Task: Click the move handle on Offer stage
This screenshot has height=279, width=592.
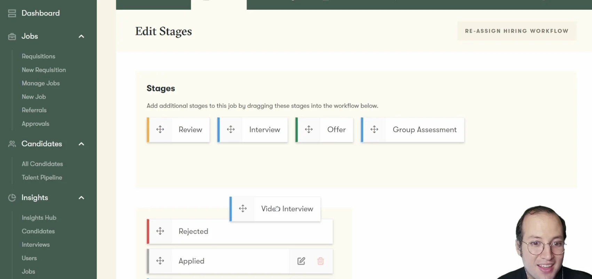Action: click(309, 130)
